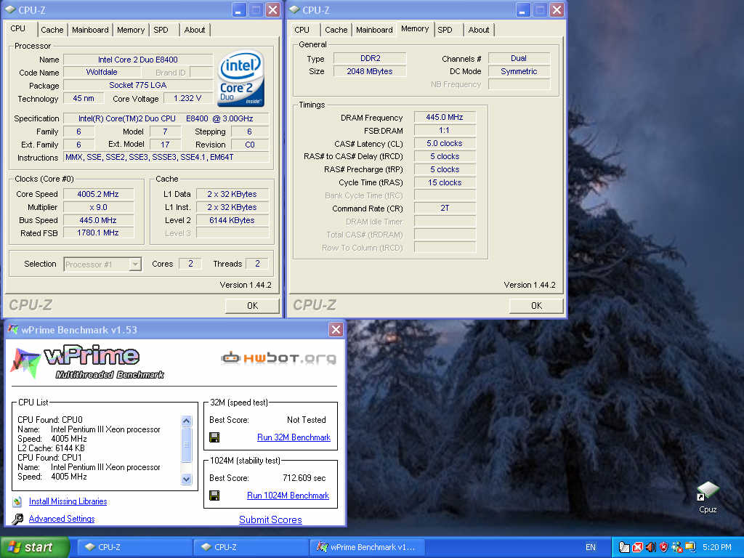This screenshot has width=744, height=558.
Task: Click the Core Voltage value 1.232 V
Action: (x=187, y=98)
